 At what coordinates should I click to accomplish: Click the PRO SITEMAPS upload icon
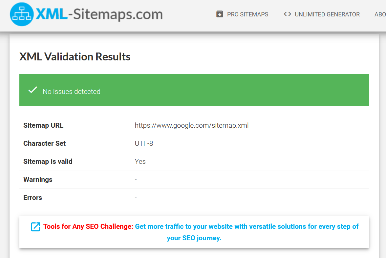coord(220,14)
